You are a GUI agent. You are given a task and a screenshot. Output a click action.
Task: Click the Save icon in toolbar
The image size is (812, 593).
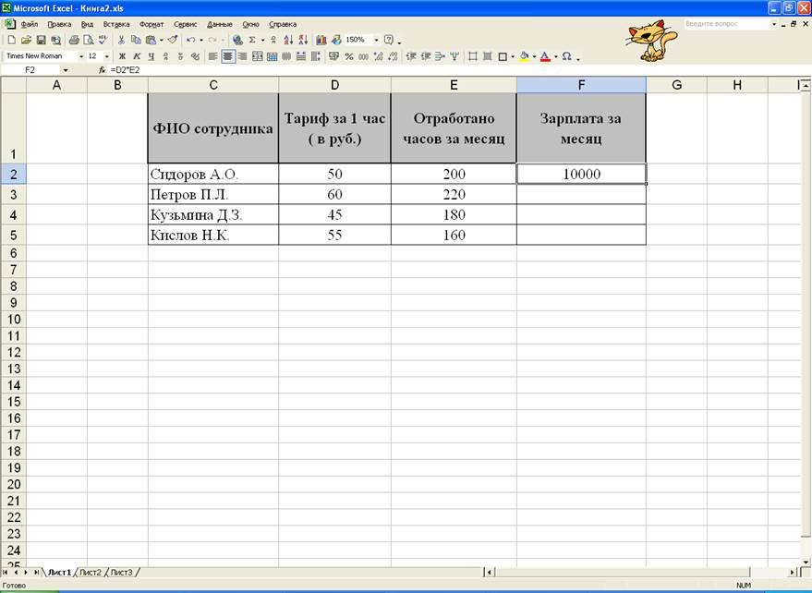41,41
